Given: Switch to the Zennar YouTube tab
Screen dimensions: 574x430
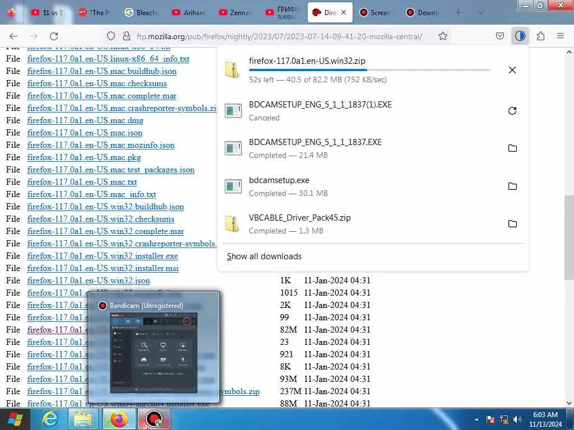Looking at the screenshot, I should 235,12.
